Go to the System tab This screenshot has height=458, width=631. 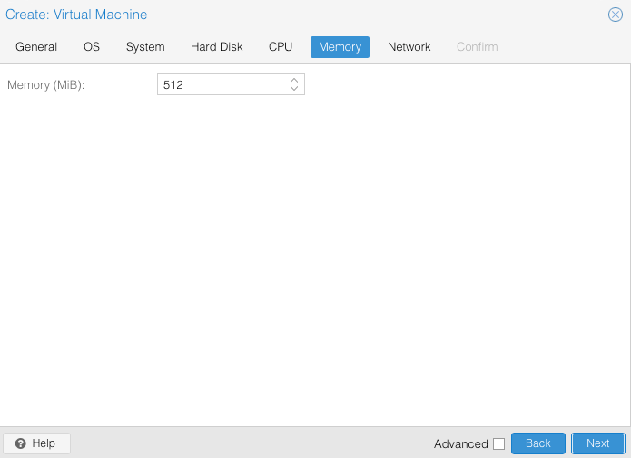pyautogui.click(x=145, y=47)
